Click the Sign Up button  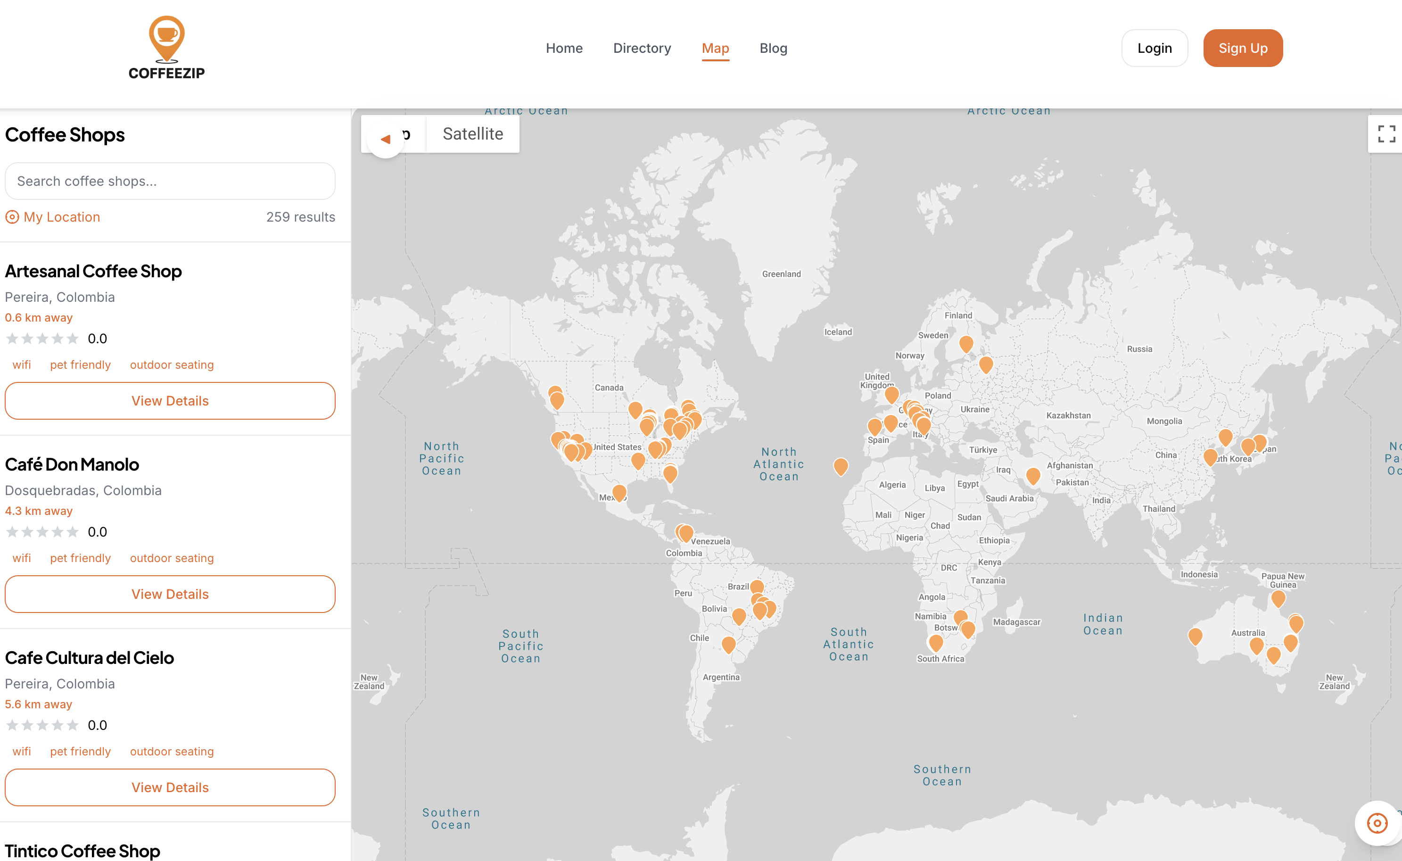[x=1243, y=48]
